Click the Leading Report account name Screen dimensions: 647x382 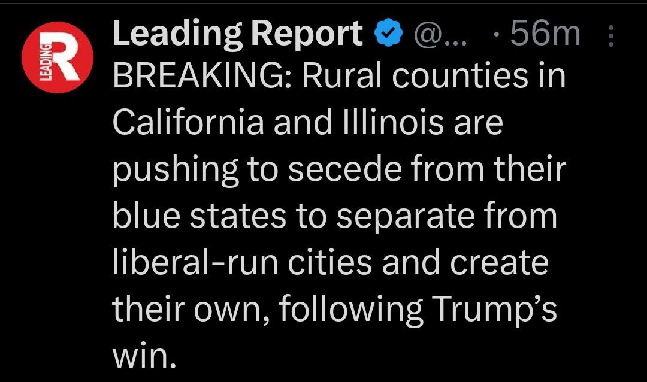(237, 34)
